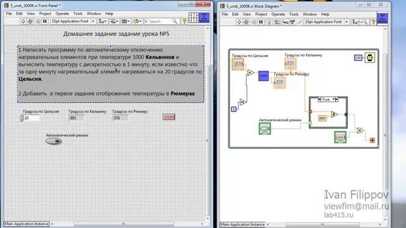Open the case selector True dropdown
This screenshot has height=228, width=406.
[x=328, y=99]
